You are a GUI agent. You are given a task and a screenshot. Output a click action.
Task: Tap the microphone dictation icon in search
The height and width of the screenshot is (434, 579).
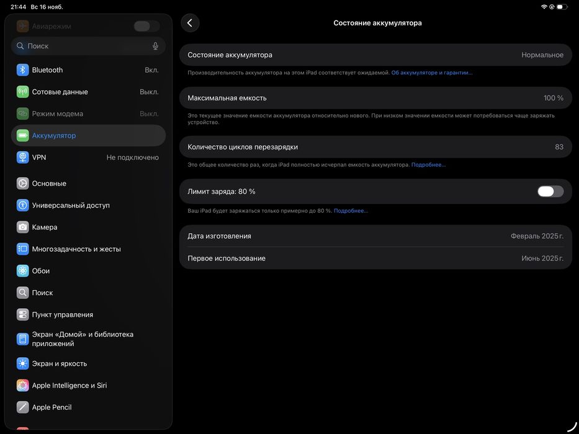coord(155,46)
